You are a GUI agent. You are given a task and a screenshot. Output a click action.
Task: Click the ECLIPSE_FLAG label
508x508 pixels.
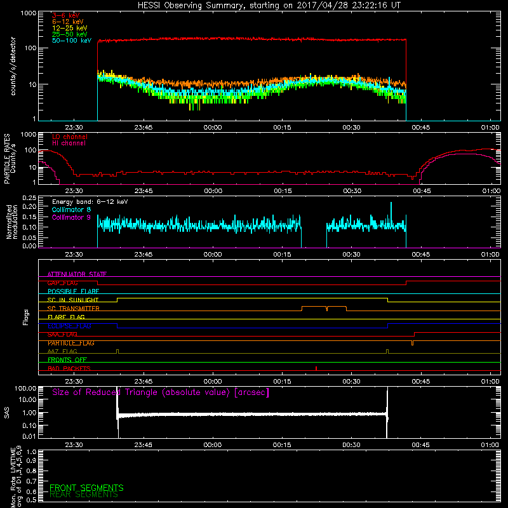tap(69, 326)
